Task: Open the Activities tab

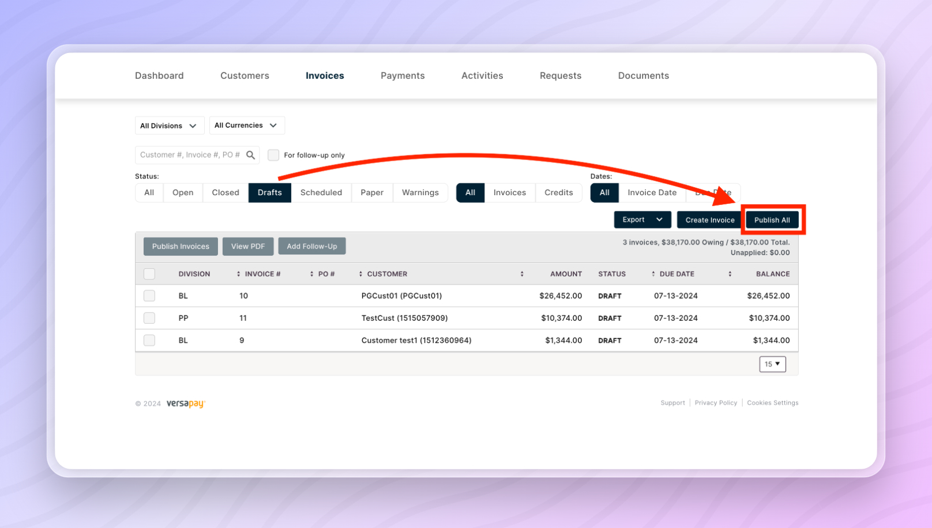Action: [x=482, y=75]
